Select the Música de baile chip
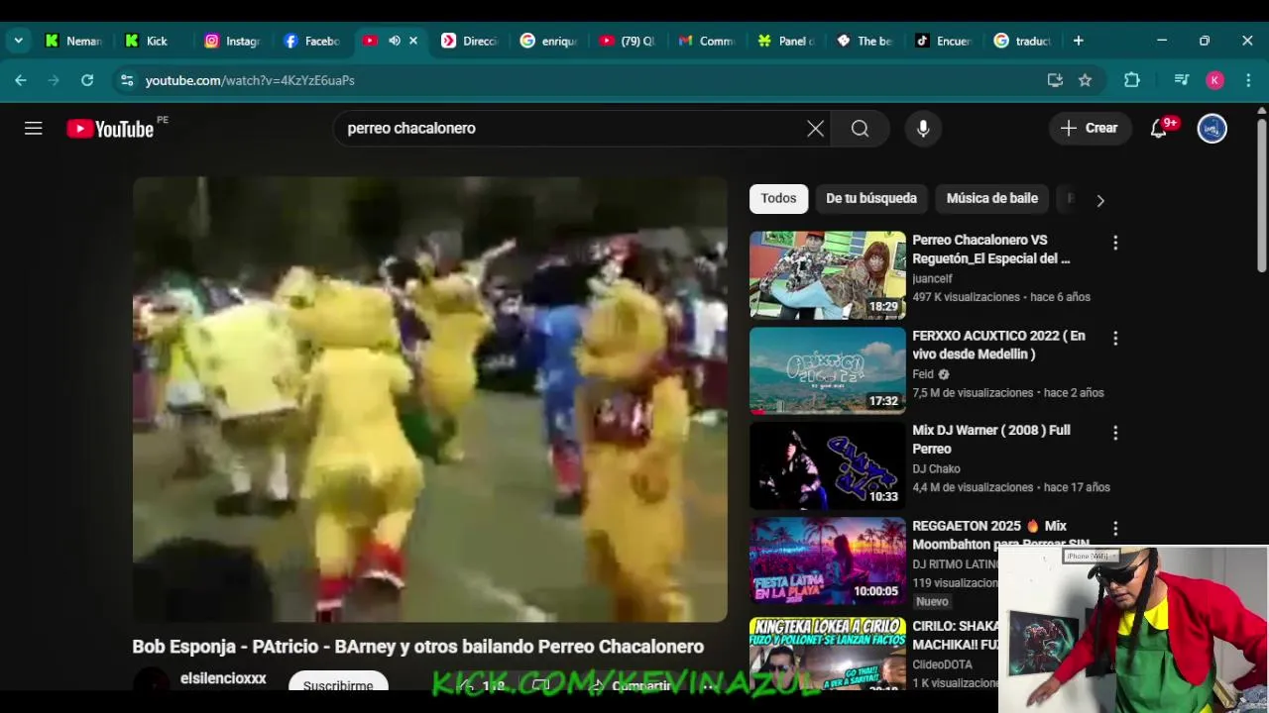The width and height of the screenshot is (1269, 713). click(x=992, y=198)
